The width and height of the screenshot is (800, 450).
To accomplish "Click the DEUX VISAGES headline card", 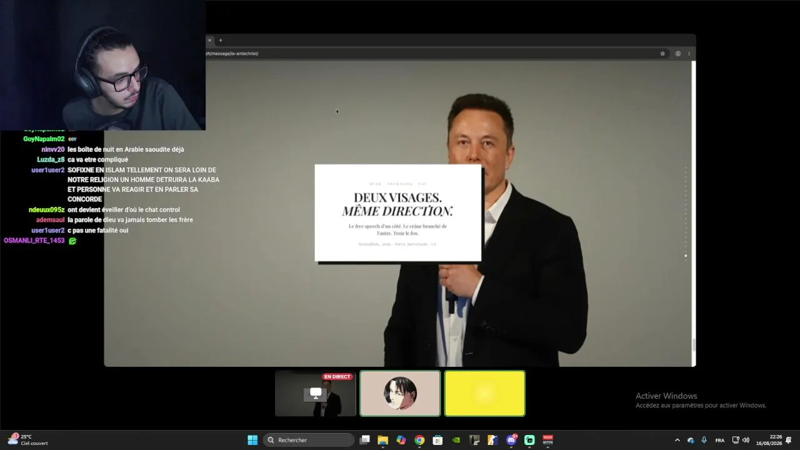I will [398, 212].
